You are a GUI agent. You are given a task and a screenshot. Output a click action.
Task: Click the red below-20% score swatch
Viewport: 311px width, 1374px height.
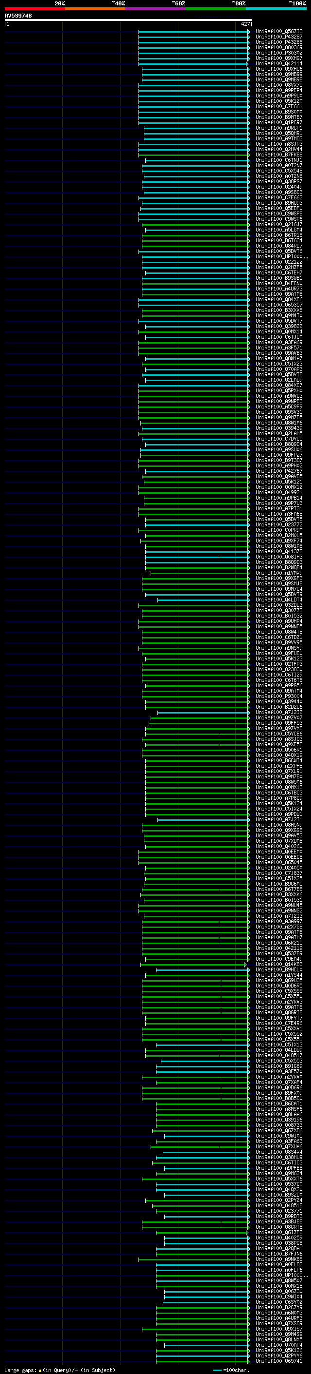coord(35,9)
